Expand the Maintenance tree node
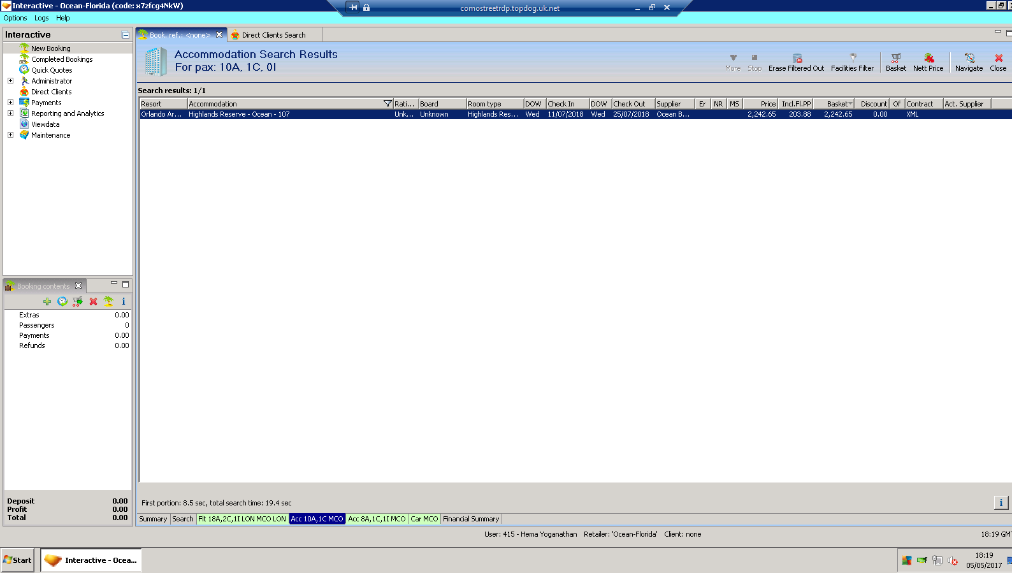The width and height of the screenshot is (1012, 573). [x=10, y=135]
